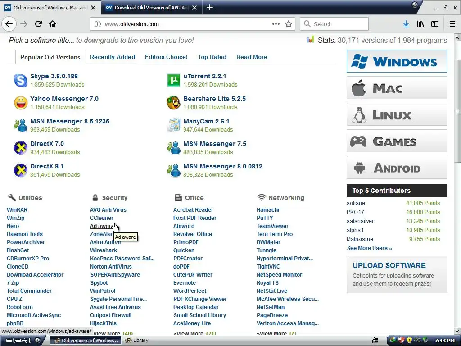The image size is (461, 346).
Task: Open the Skype 3.8.0.188 title link
Action: (54, 76)
